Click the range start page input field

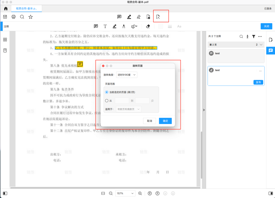[122, 101]
